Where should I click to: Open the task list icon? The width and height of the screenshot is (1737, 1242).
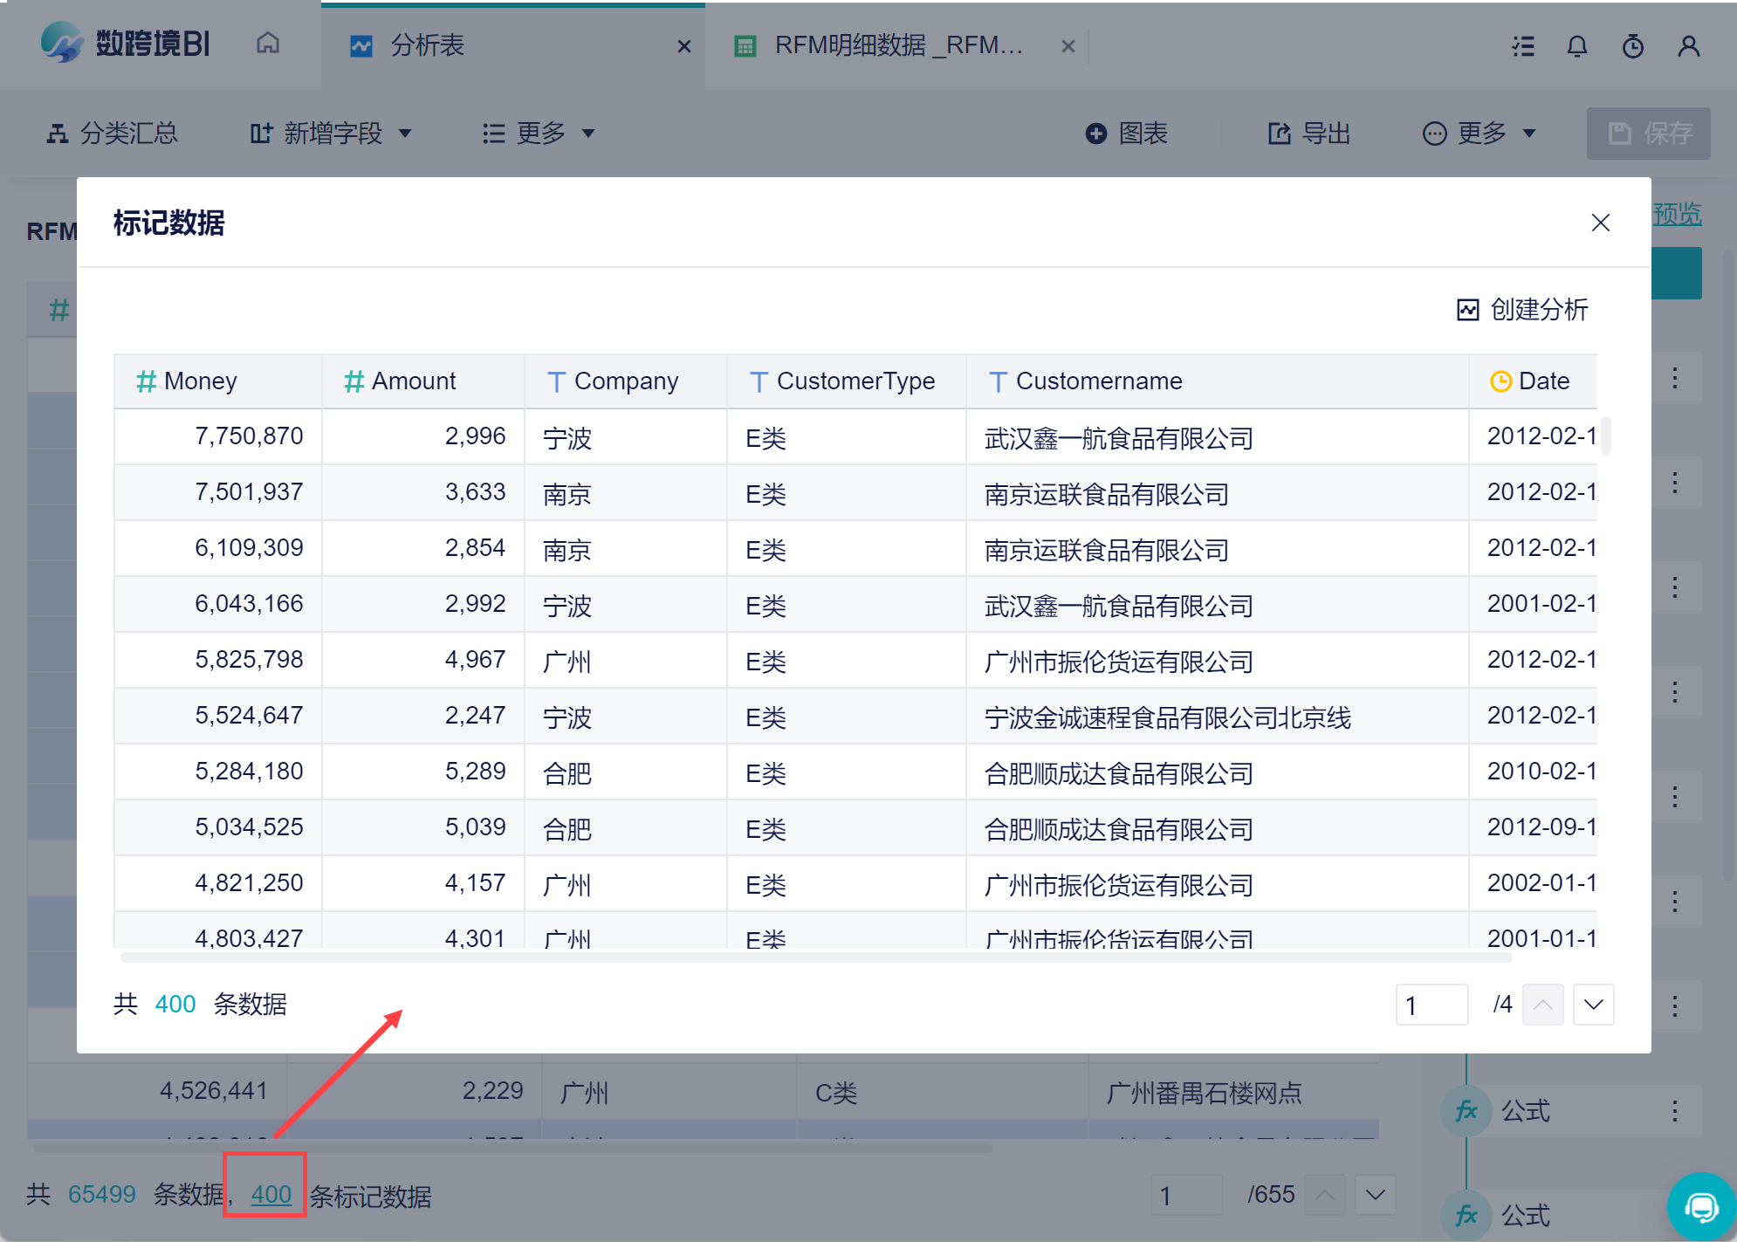pyautogui.click(x=1523, y=46)
